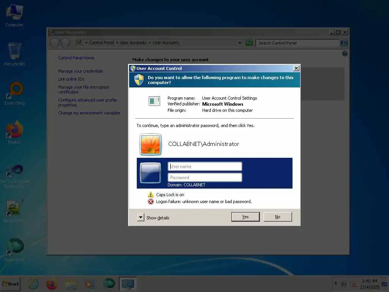Open Manage your file encryption certificates link

coord(84,89)
